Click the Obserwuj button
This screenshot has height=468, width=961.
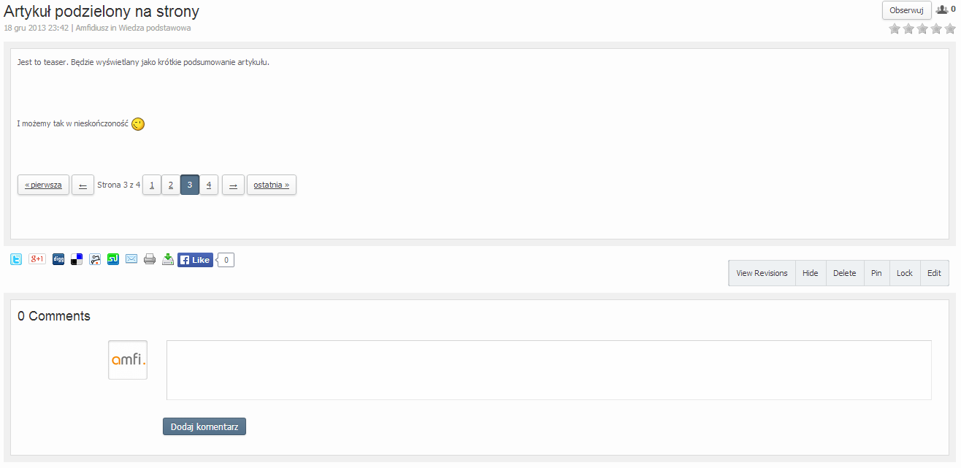906,10
